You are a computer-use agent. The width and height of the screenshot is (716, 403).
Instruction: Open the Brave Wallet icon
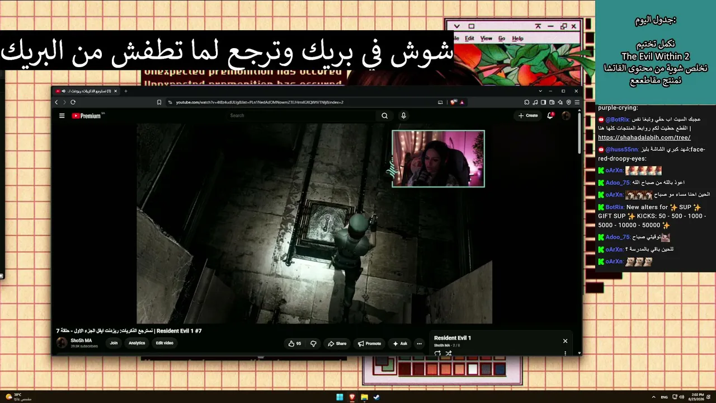tap(552, 102)
